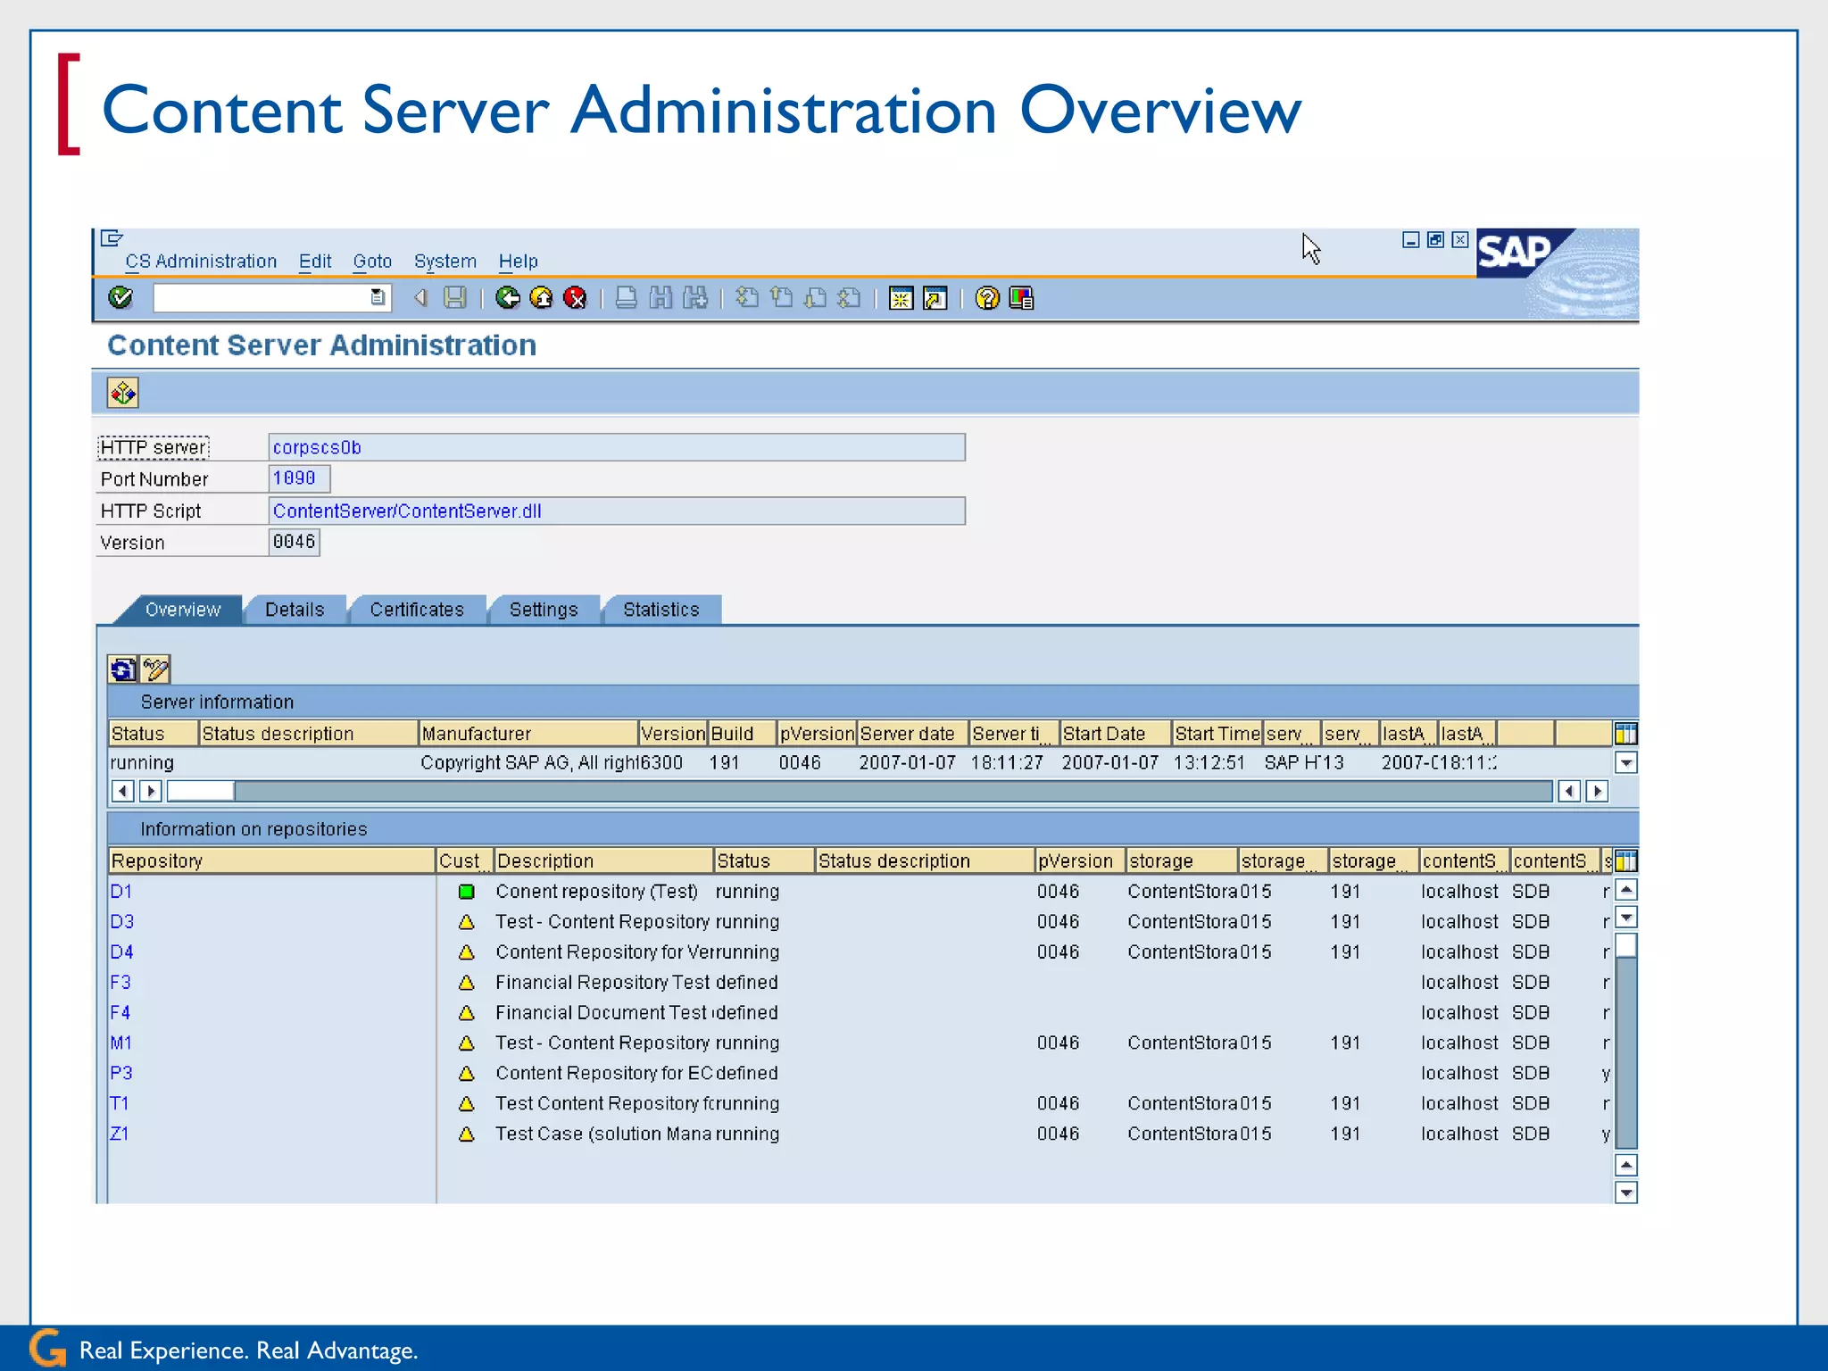Open the Goto menu
1828x1371 pixels.
pos(372,262)
